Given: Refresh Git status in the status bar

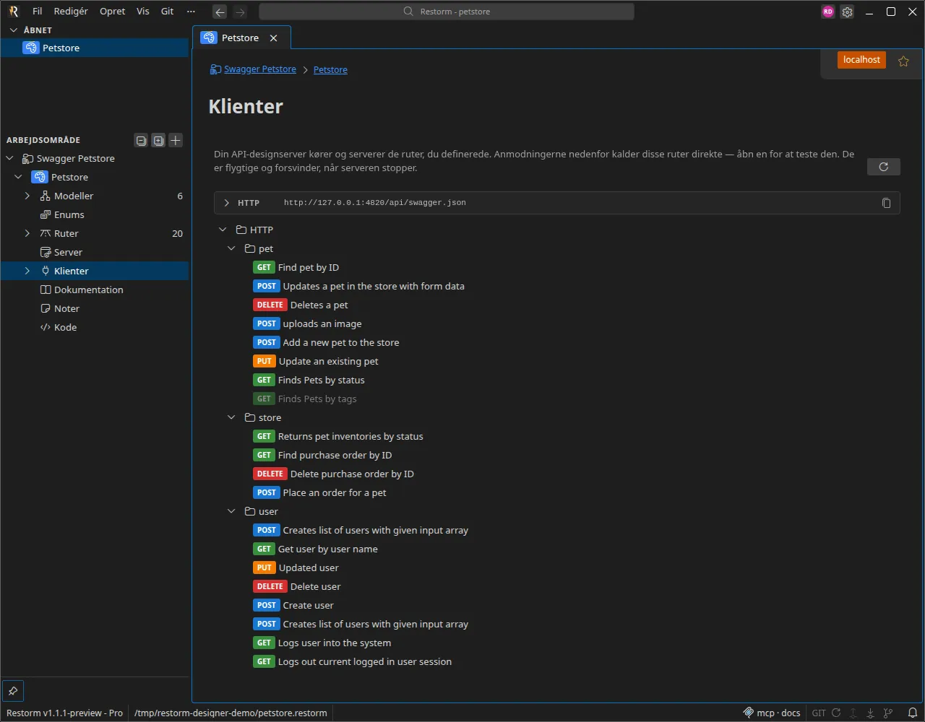Looking at the screenshot, I should tap(836, 713).
